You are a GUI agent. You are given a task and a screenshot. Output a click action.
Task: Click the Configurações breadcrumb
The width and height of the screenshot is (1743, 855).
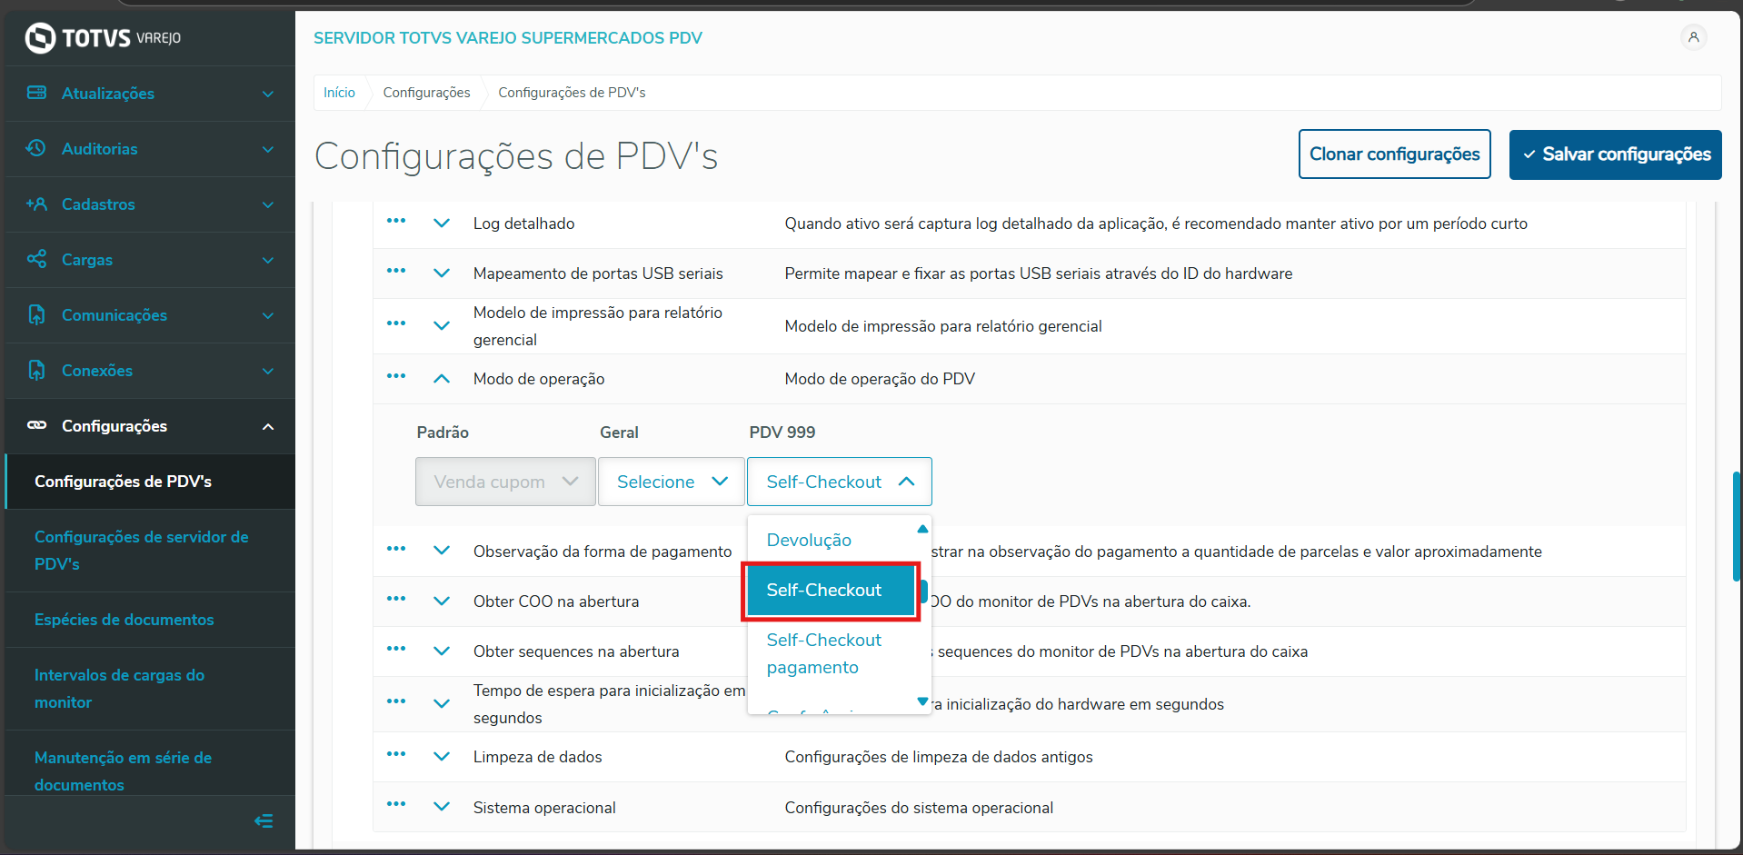point(427,93)
